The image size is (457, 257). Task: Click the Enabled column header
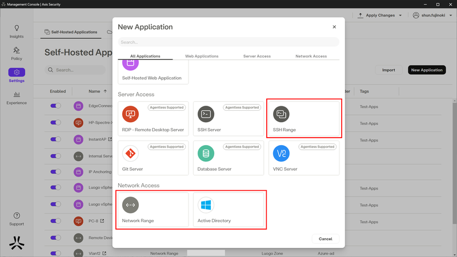click(x=58, y=91)
